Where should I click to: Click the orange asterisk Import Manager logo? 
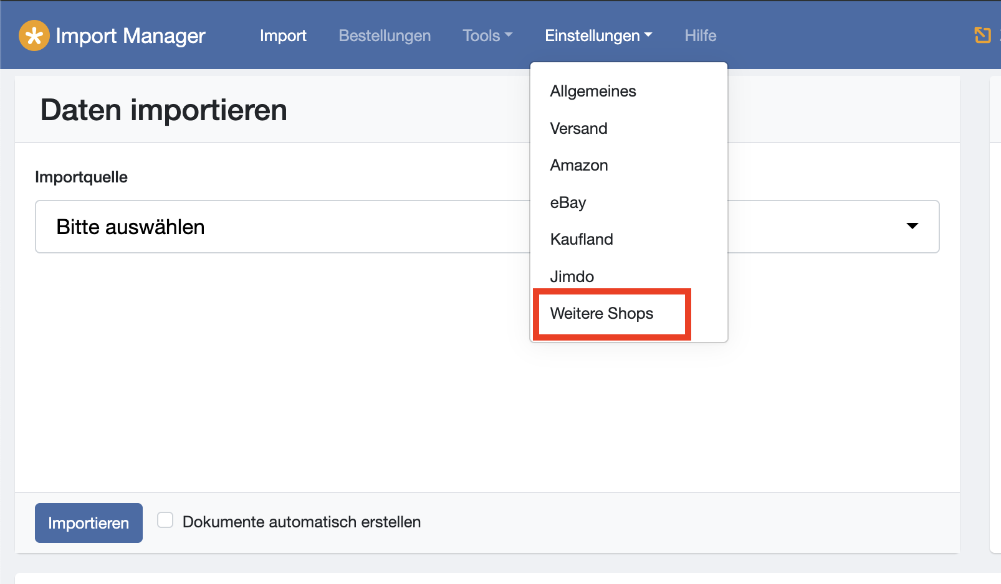34,35
